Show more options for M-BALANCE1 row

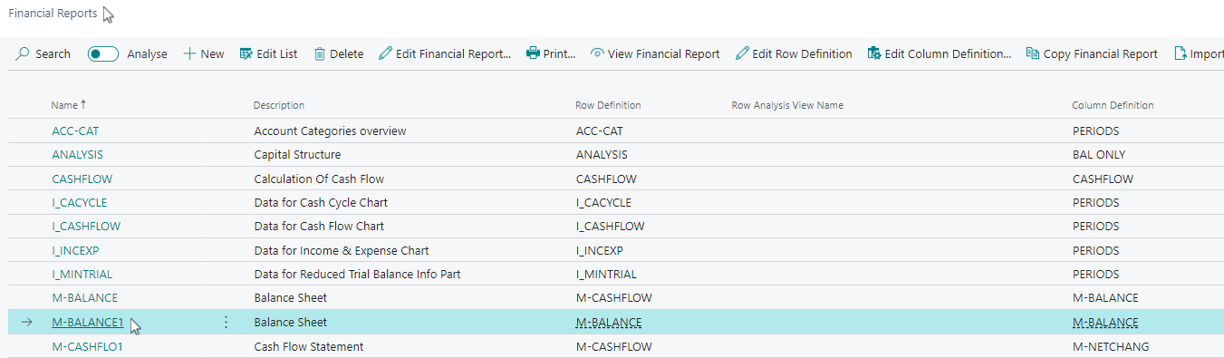(226, 323)
